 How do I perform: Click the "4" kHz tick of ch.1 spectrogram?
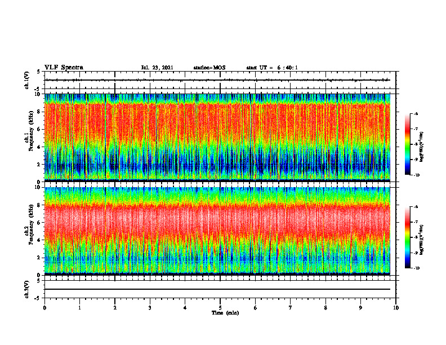click(x=39, y=147)
